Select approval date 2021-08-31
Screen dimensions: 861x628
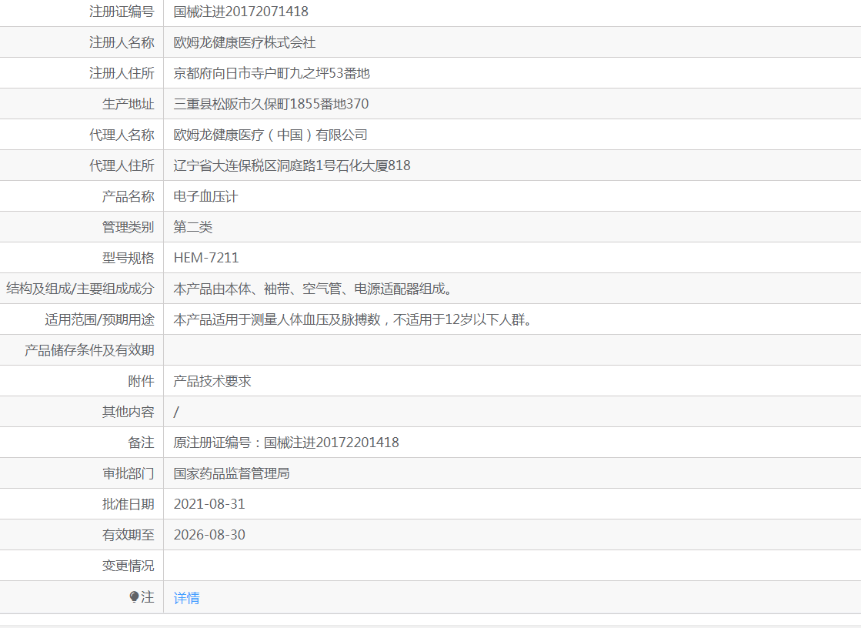click(209, 504)
